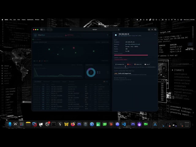Open Firefox from the Dock
Viewport: 196px width, 147px height.
pos(73,124)
